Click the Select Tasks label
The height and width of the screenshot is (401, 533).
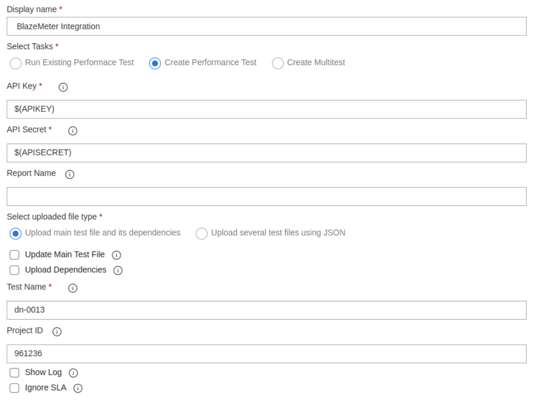tap(30, 46)
